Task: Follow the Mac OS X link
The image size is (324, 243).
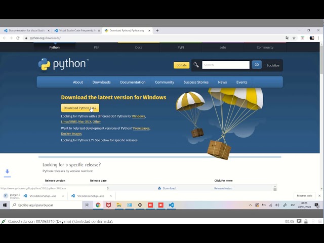Action: click(85, 121)
